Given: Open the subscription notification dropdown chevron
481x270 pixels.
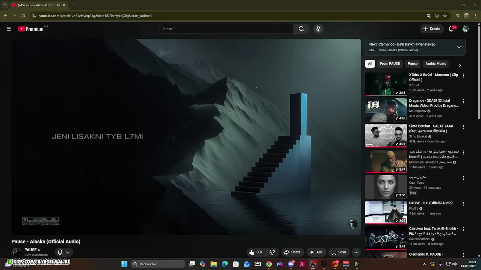Looking at the screenshot, I should [x=68, y=252].
